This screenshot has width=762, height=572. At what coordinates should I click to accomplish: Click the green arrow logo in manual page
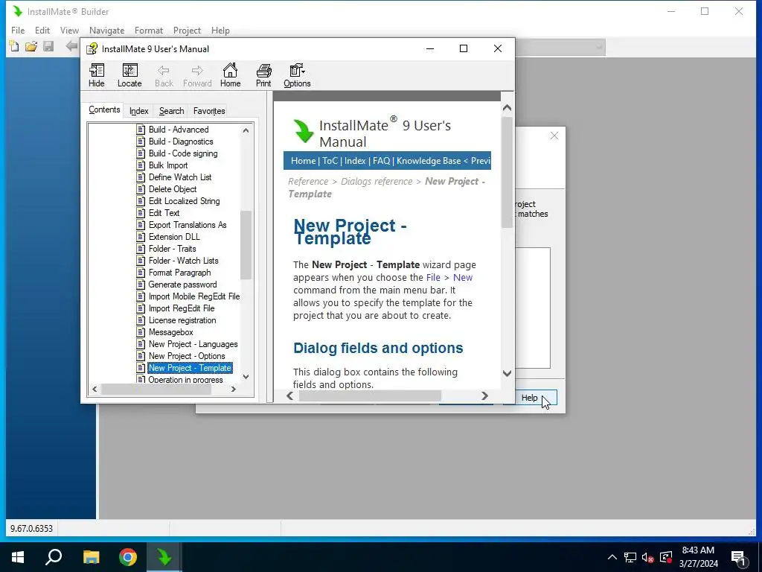tap(304, 131)
